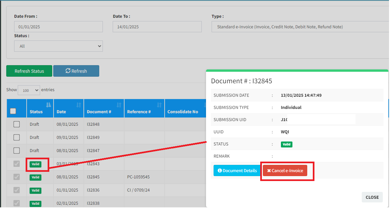
Task: Check the box for draft document I32848
Action: click(x=16, y=124)
